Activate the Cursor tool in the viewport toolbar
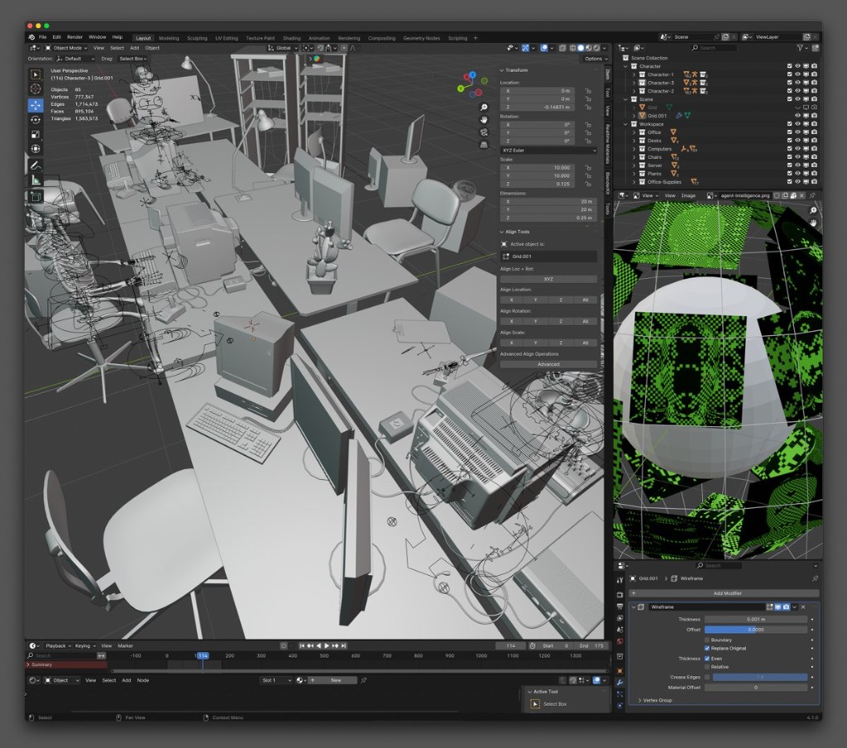Viewport: 847px width, 748px height. pyautogui.click(x=36, y=89)
